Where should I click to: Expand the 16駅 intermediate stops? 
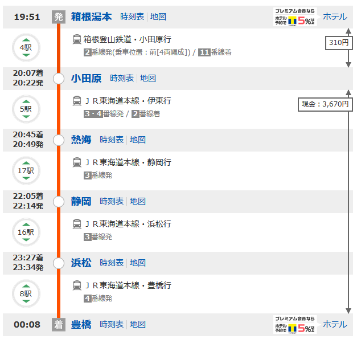coord(26,232)
